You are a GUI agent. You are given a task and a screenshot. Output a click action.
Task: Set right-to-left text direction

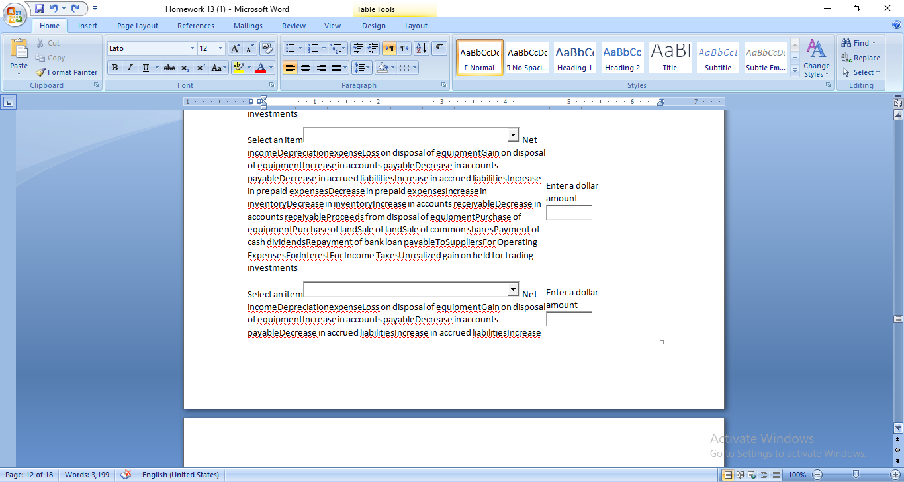point(404,48)
